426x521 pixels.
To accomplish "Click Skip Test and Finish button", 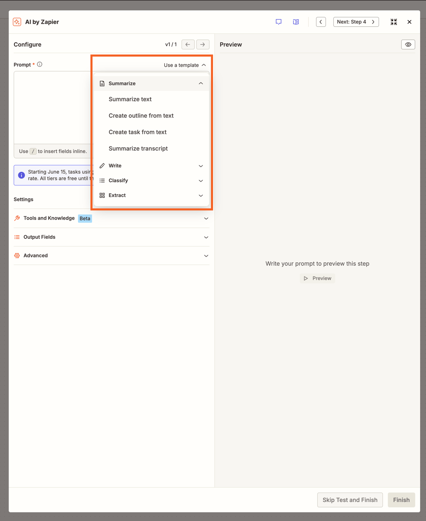I will [x=350, y=500].
